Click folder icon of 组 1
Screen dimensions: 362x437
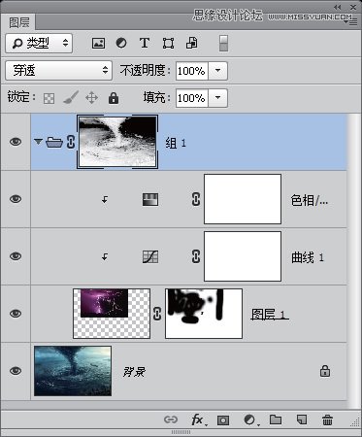pos(54,142)
